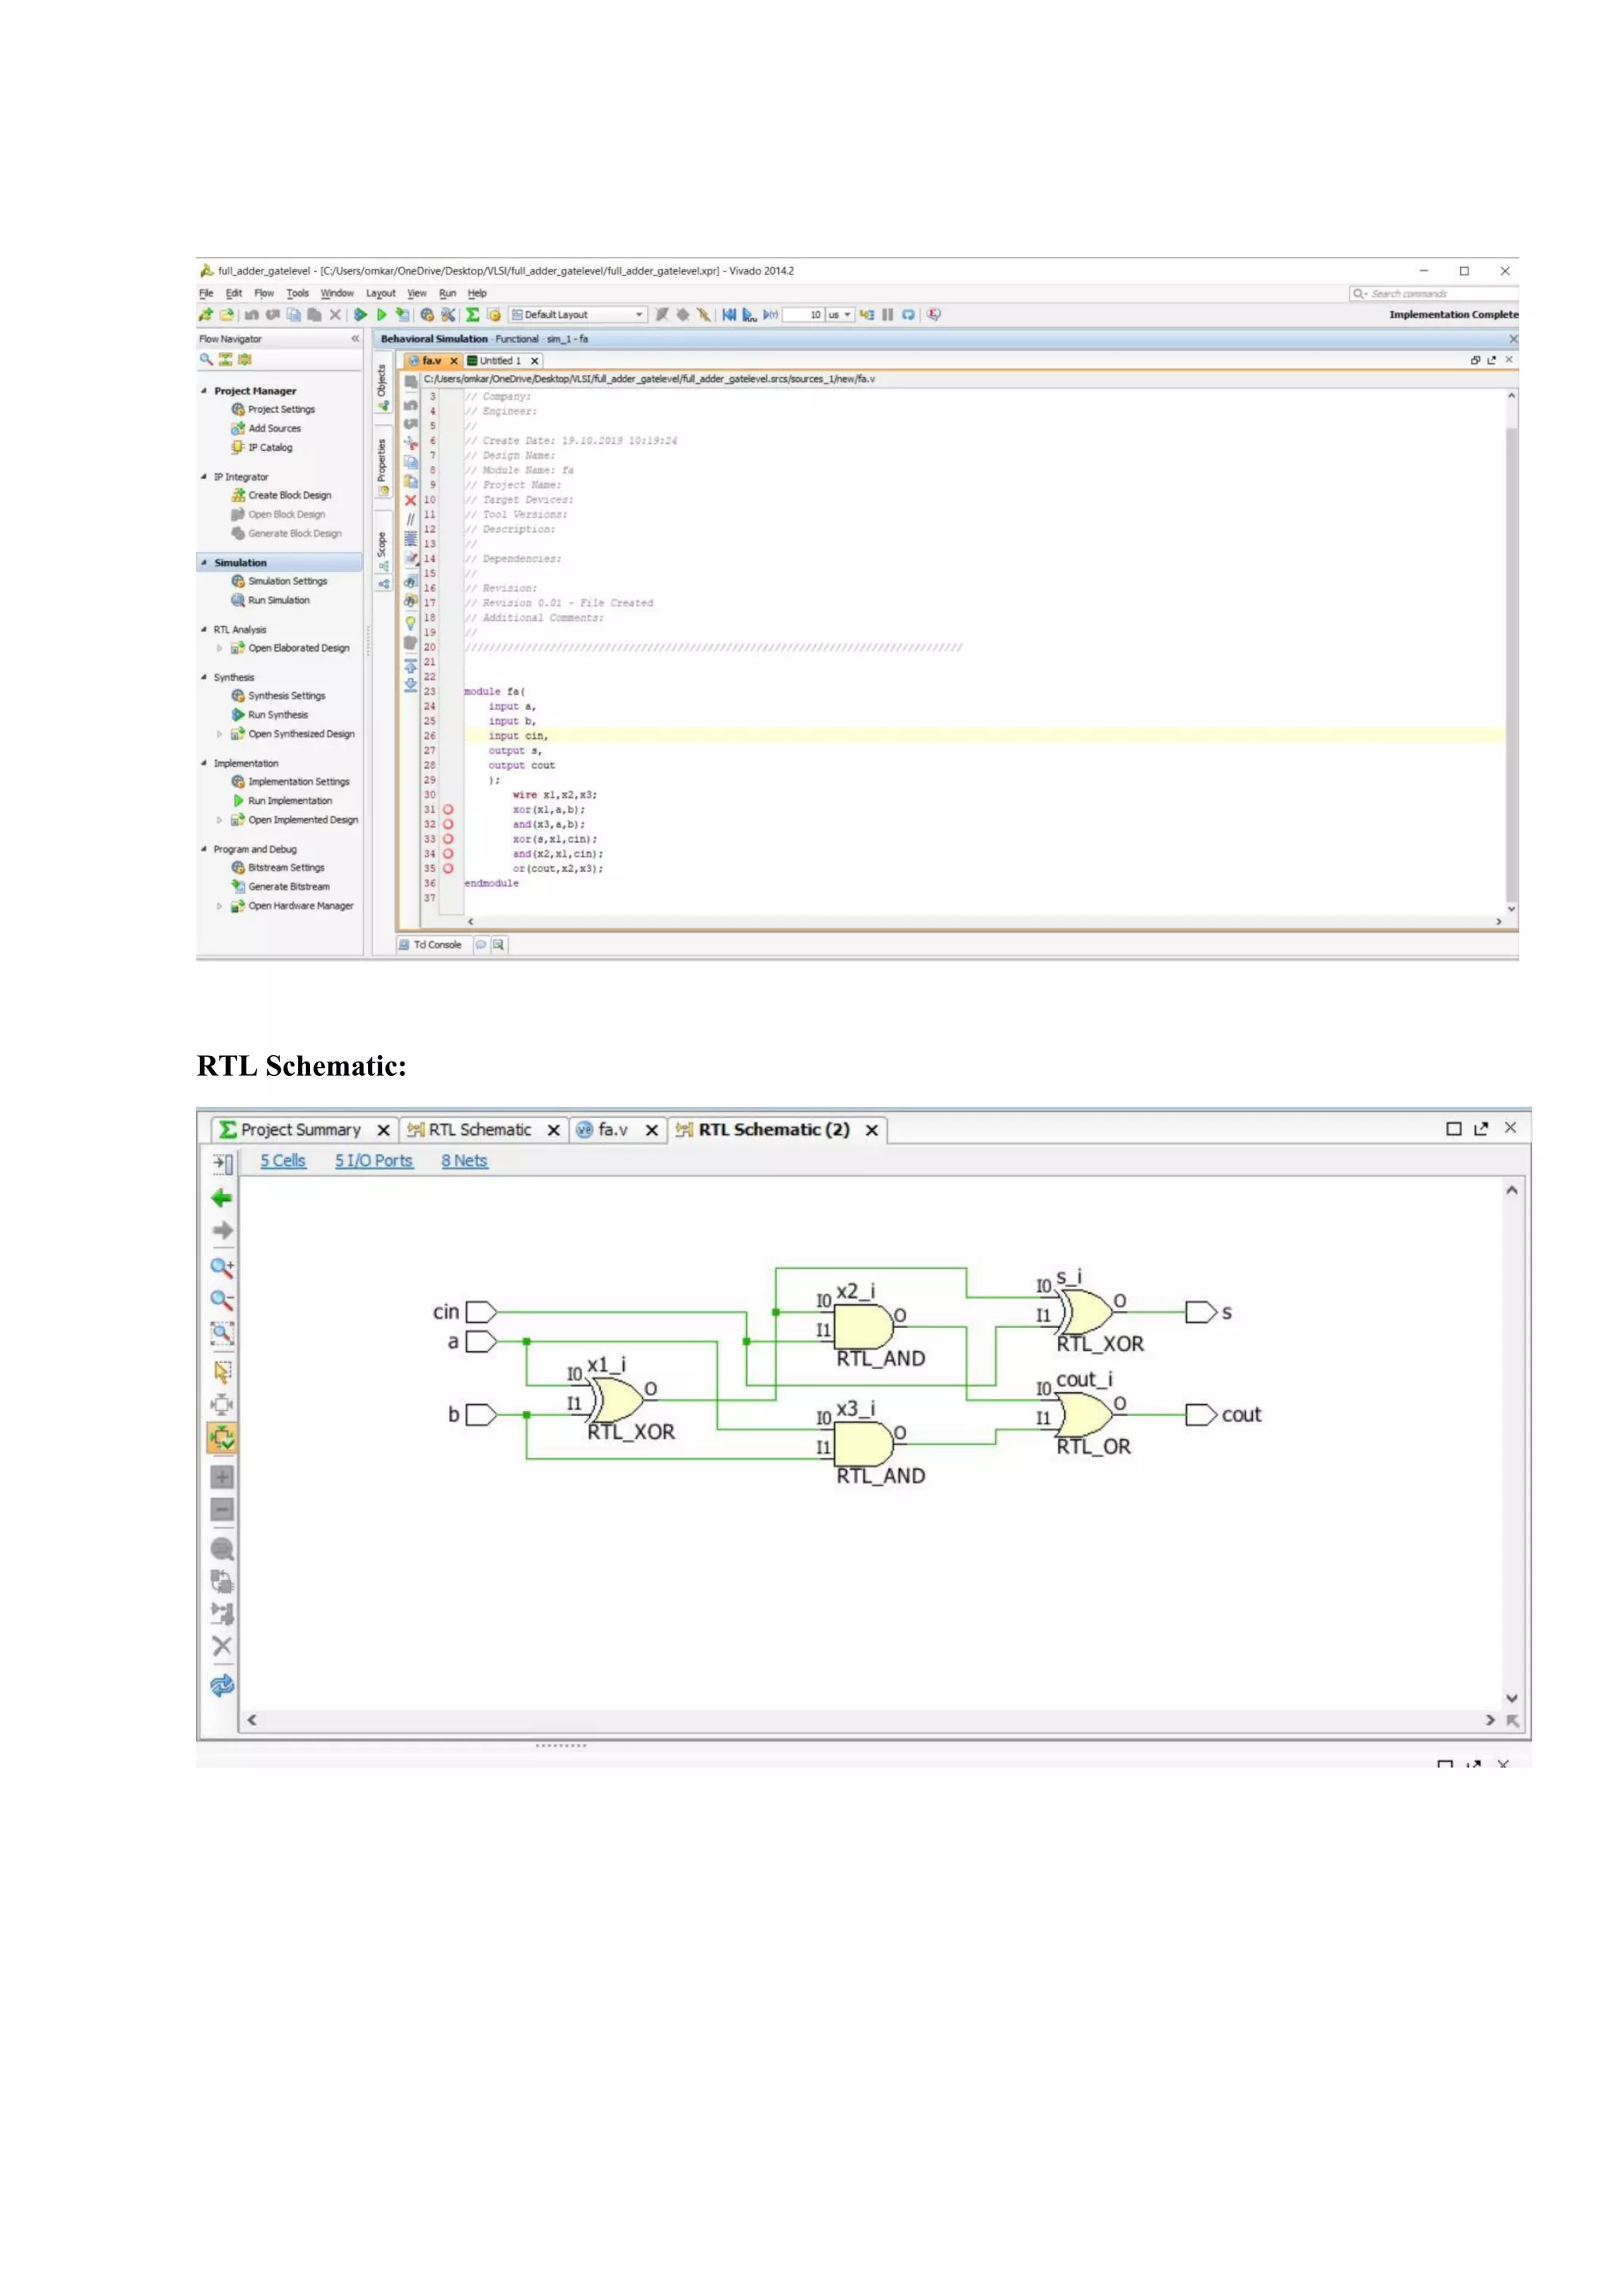Image resolution: width=1624 pixels, height=2296 pixels.
Task: Click the zoom in magnifier icon in the schematic toolbar
Action: tap(222, 1267)
